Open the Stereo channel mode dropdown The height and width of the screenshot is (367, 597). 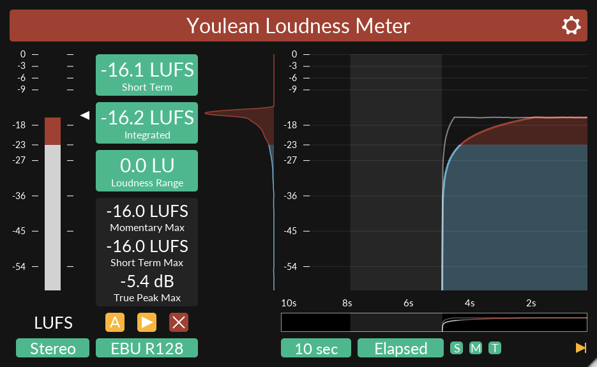point(52,348)
